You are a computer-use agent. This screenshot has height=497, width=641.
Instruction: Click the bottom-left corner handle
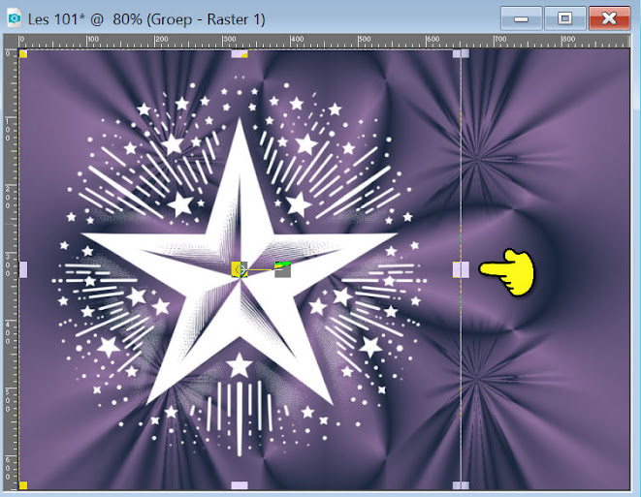pos(23,485)
